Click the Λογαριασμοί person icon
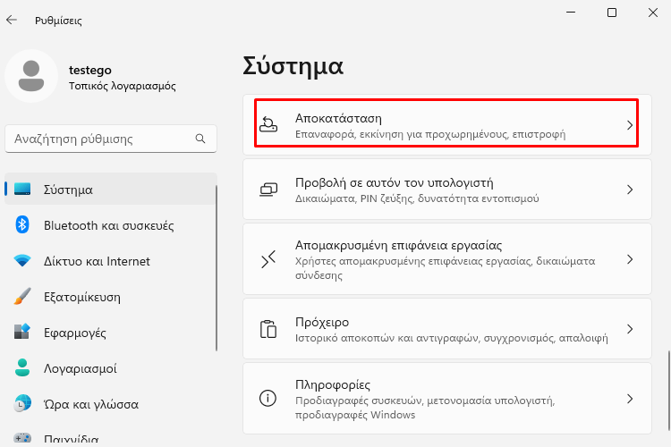Screen dimensions: 671x447 [22, 367]
